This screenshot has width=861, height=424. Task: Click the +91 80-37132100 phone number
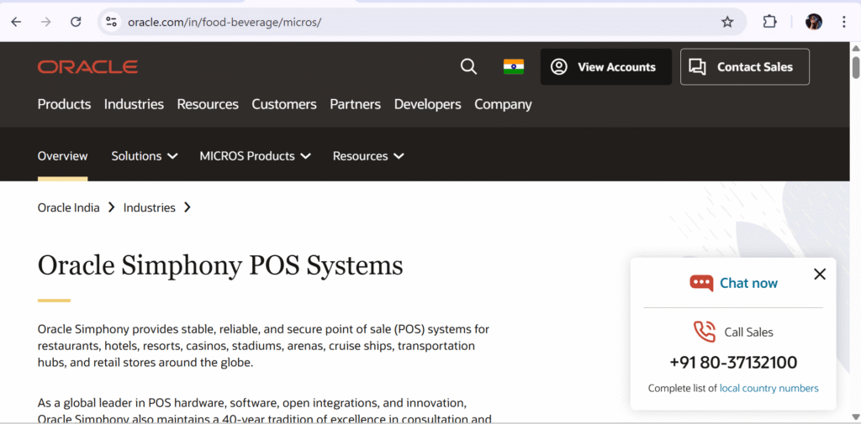733,363
